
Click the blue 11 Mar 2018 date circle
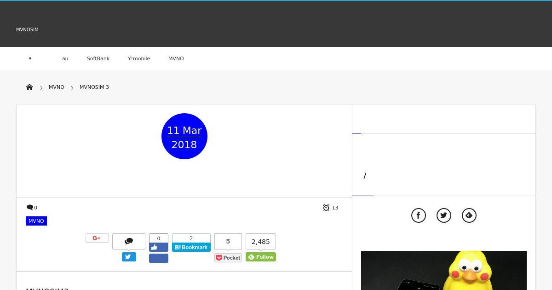[184, 136]
